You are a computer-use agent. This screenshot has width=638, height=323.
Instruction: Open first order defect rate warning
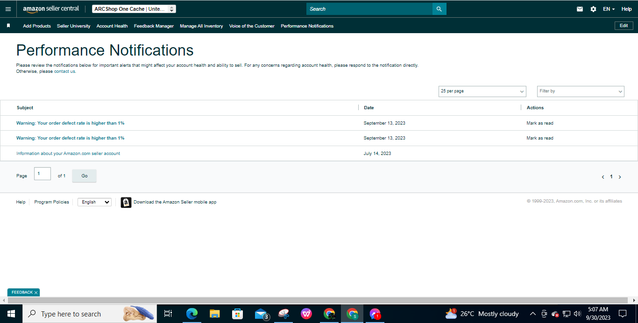(x=71, y=123)
